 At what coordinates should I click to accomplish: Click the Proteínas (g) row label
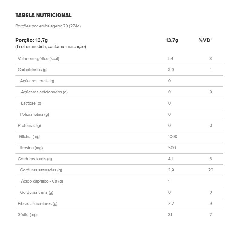29,125
